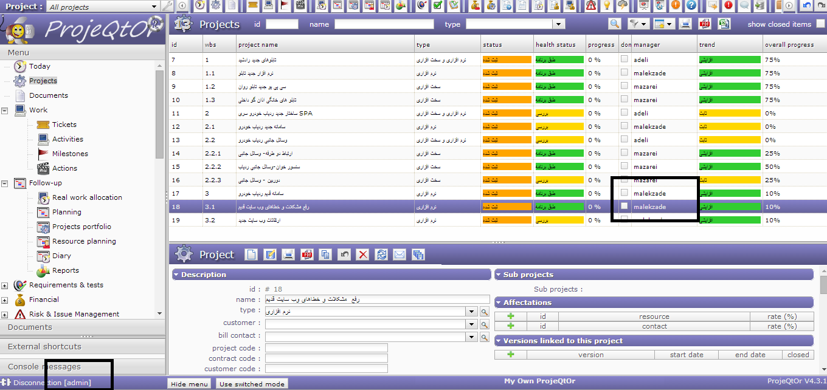
Task: Click the magnifier search icon in list header
Action: coord(615,24)
